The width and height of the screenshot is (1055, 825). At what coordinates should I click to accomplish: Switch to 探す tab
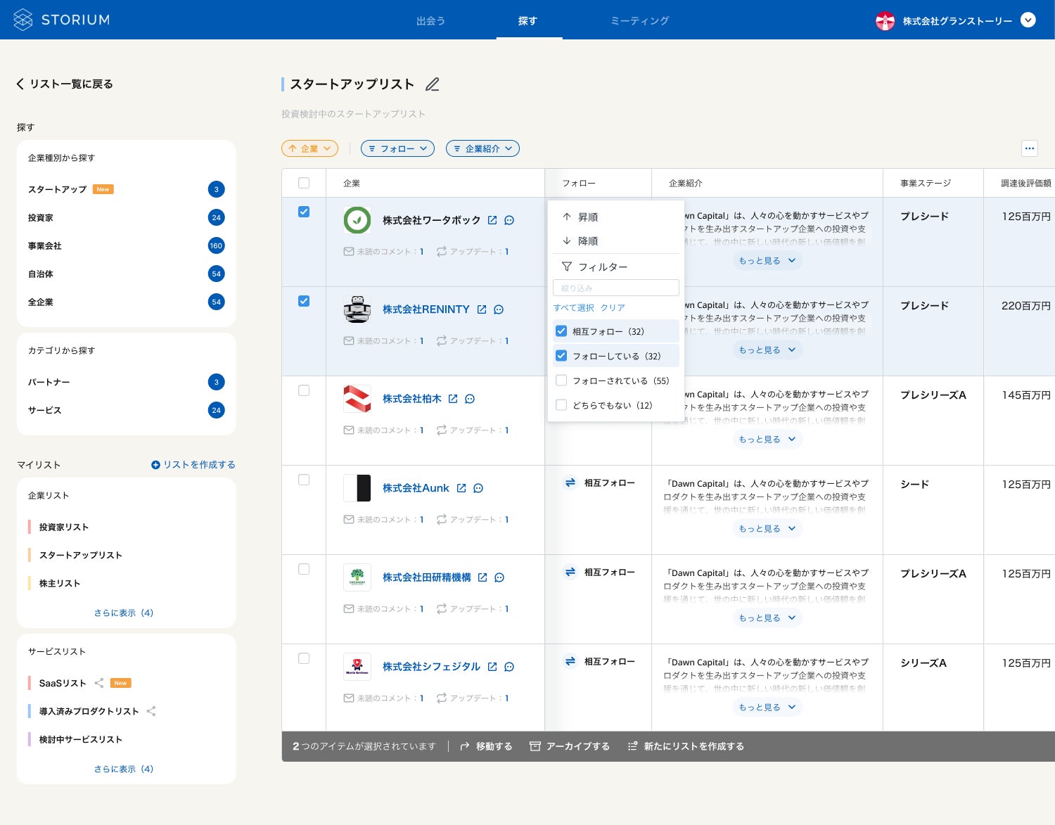tap(528, 21)
